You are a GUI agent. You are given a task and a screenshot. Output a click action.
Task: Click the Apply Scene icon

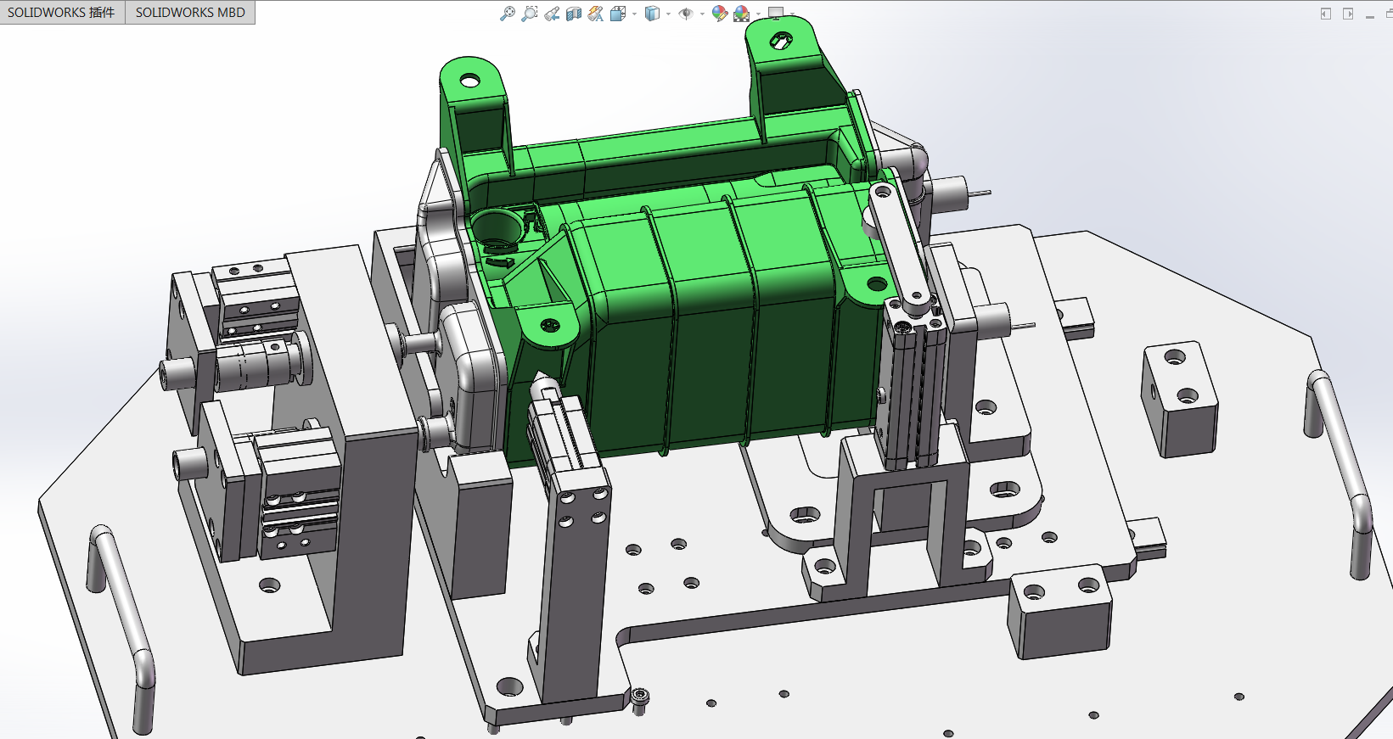(742, 14)
